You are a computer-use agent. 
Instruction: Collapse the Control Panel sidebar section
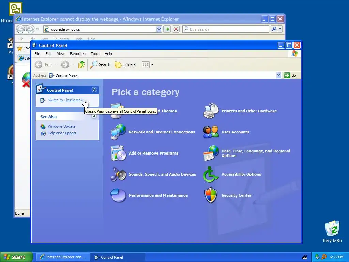point(94,90)
